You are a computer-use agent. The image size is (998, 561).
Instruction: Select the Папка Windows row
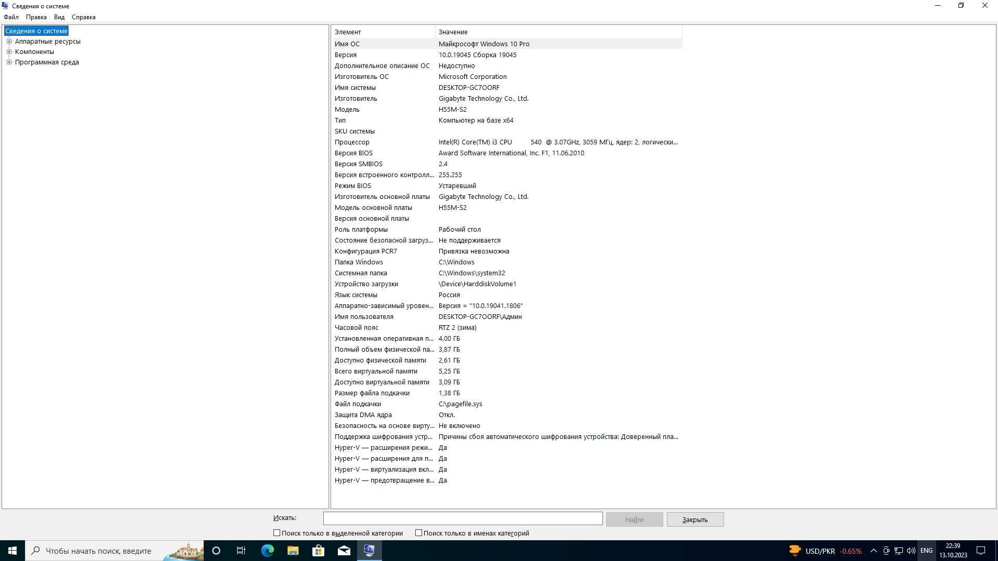click(x=507, y=262)
